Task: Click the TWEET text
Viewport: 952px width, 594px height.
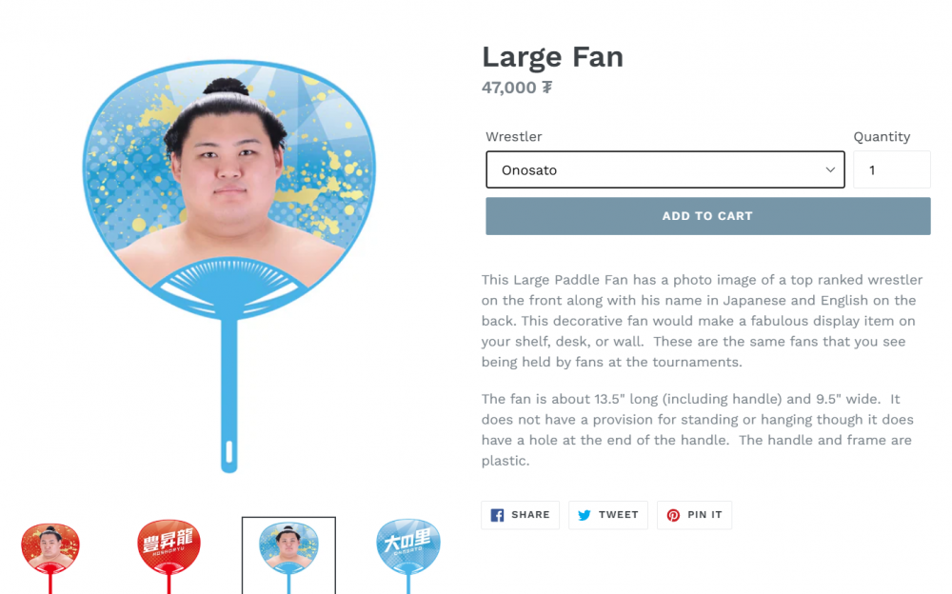Action: click(x=619, y=515)
